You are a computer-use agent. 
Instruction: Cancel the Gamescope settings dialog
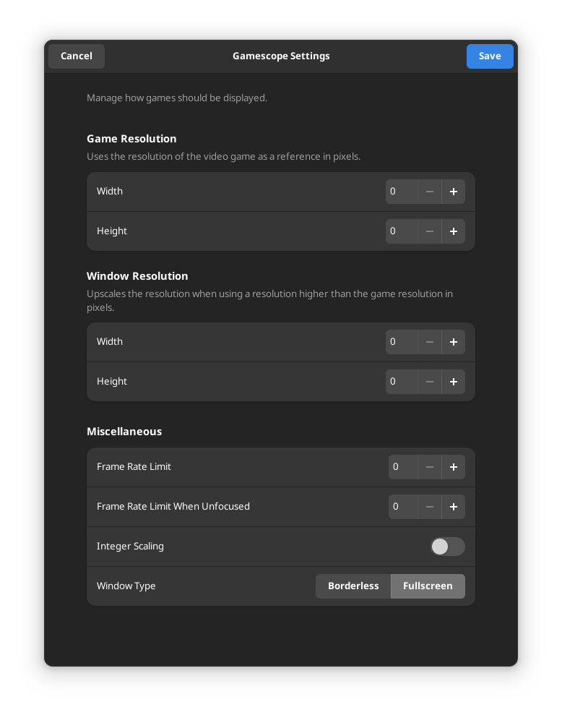(76, 56)
